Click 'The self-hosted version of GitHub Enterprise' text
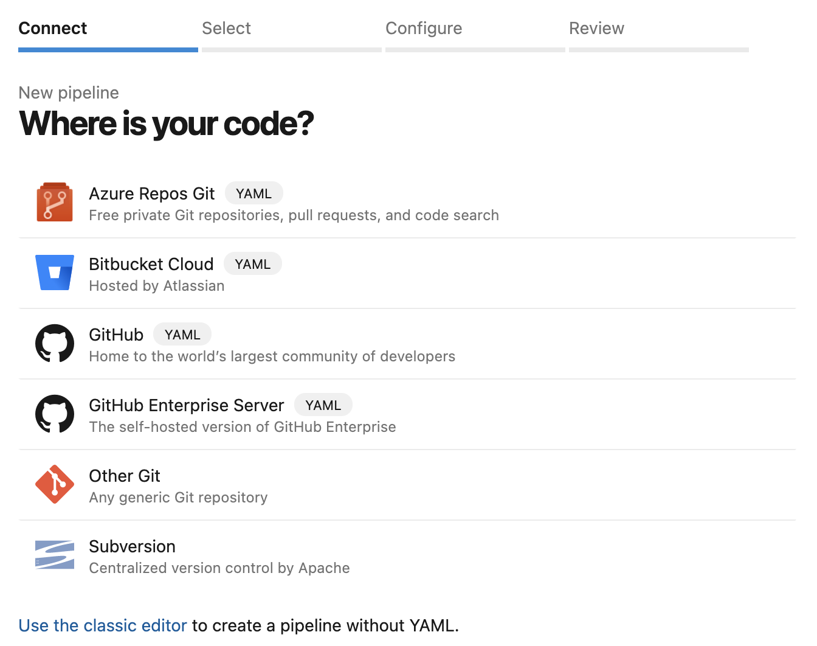Screen dimensions: 817x646 click(x=243, y=427)
